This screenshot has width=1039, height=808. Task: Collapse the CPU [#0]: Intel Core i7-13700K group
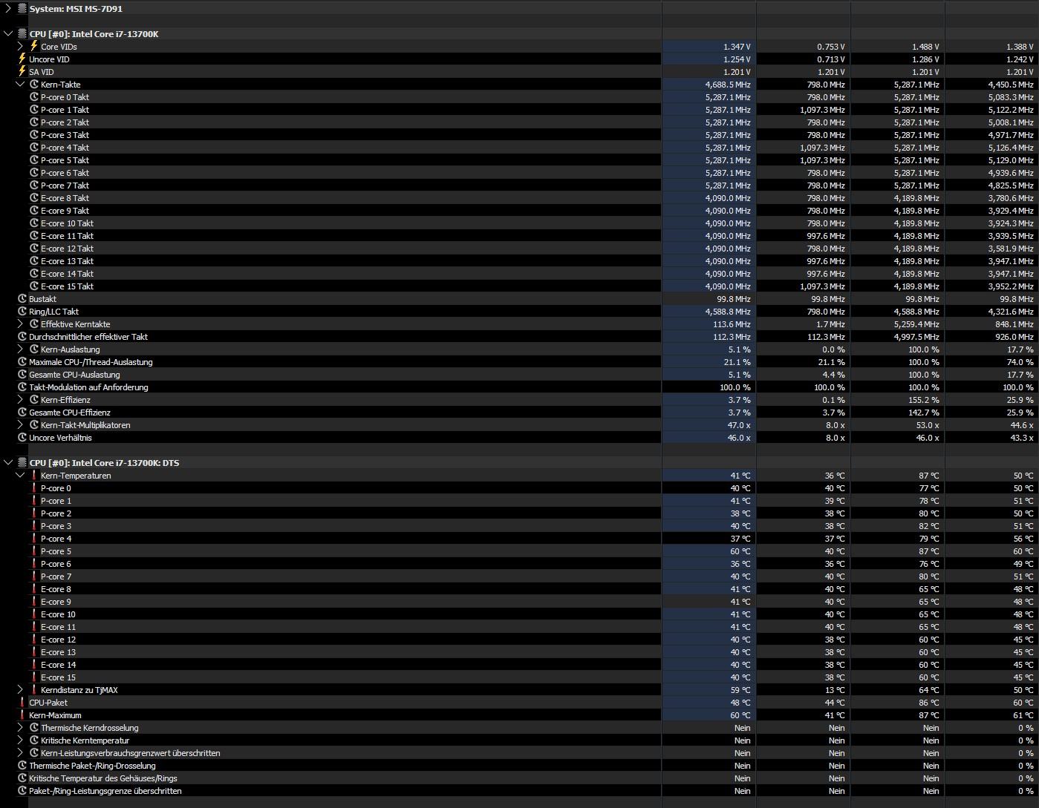(x=8, y=34)
